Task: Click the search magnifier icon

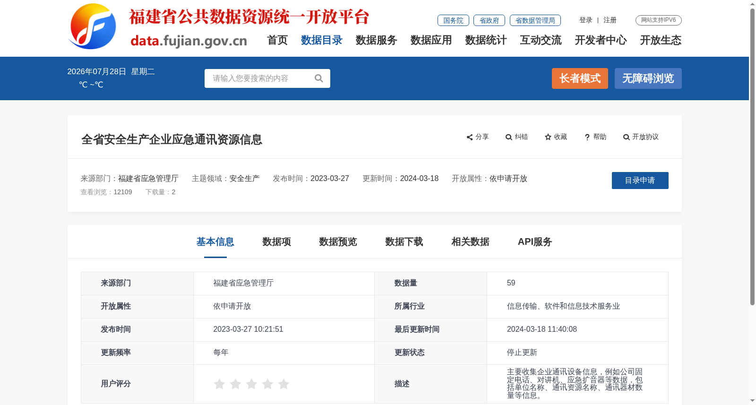Action: point(319,78)
